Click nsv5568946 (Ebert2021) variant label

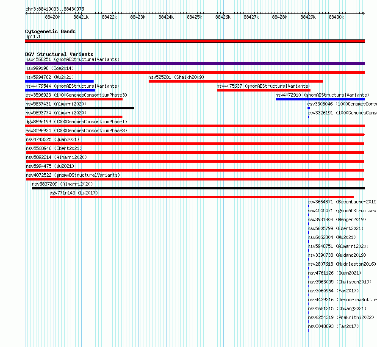pyautogui.click(x=54, y=148)
